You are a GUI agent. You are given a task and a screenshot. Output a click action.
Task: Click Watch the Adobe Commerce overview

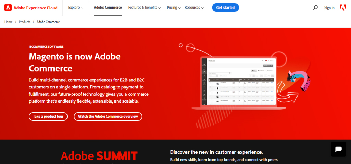coord(108,117)
